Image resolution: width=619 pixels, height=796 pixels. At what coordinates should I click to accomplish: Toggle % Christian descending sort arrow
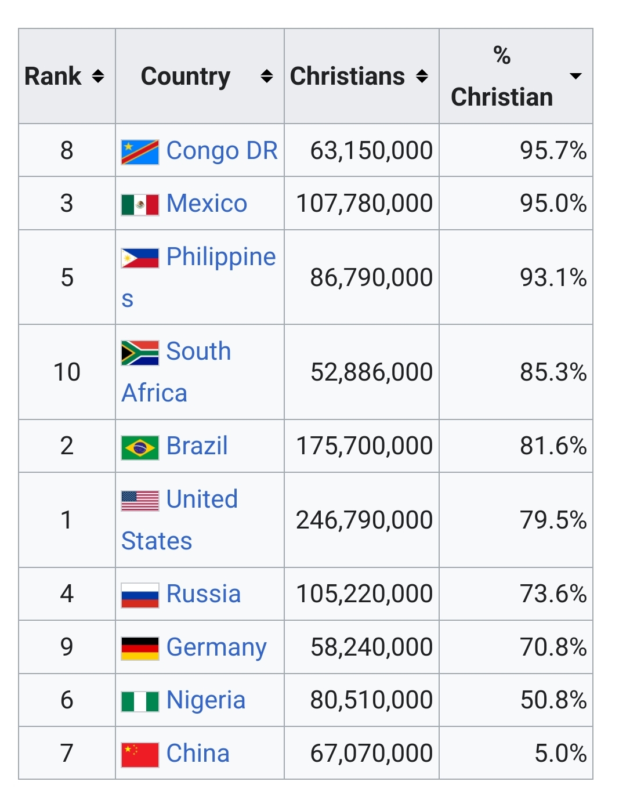(x=575, y=76)
